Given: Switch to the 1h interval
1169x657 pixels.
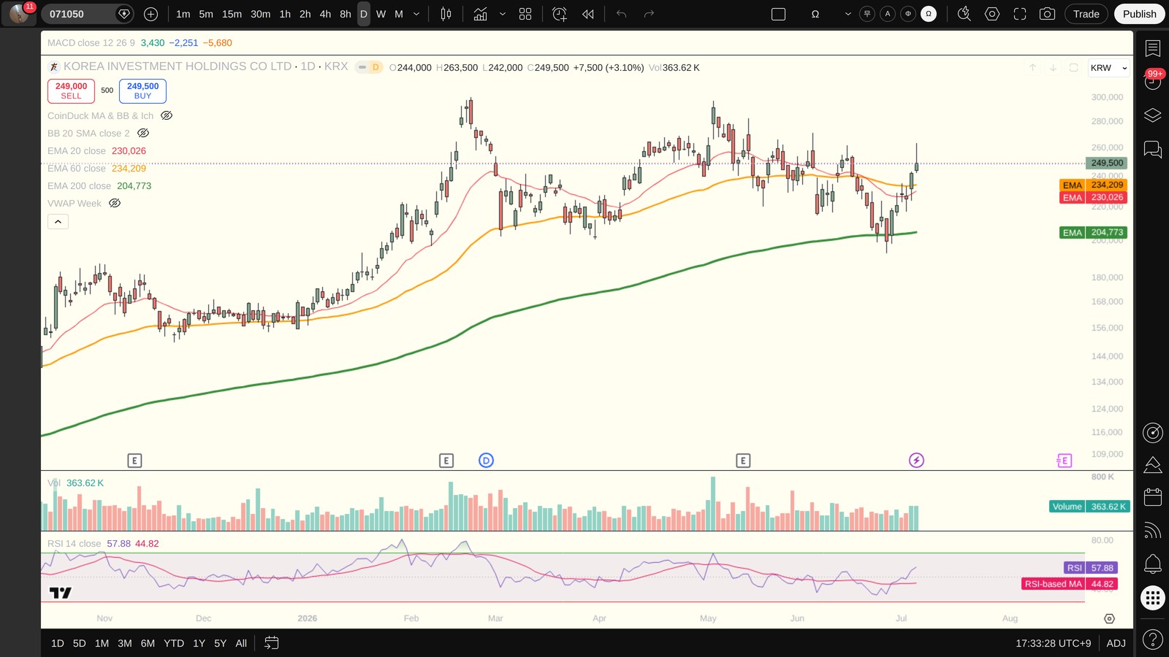Looking at the screenshot, I should pyautogui.click(x=285, y=14).
